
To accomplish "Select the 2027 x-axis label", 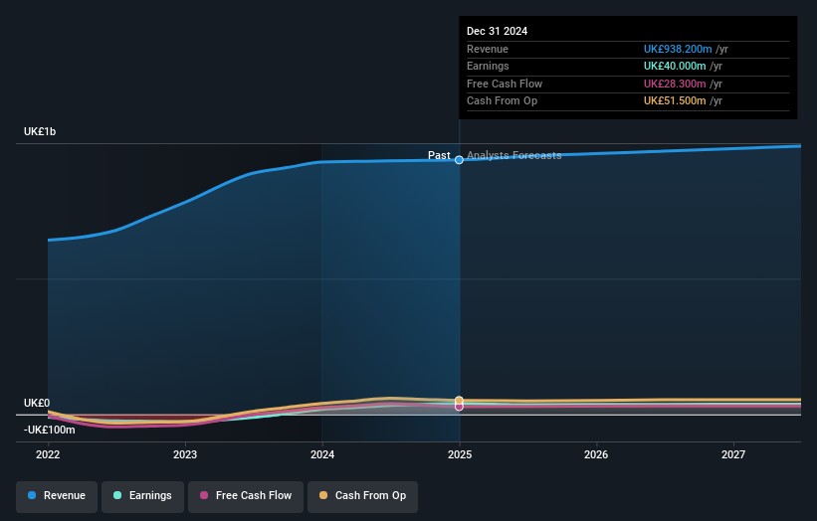I will (733, 454).
